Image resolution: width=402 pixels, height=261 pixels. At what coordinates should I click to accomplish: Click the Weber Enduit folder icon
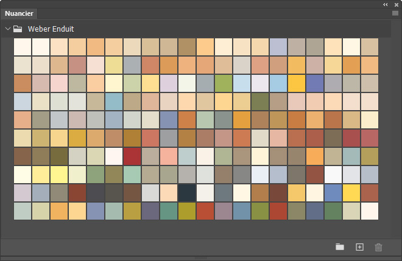(18, 29)
